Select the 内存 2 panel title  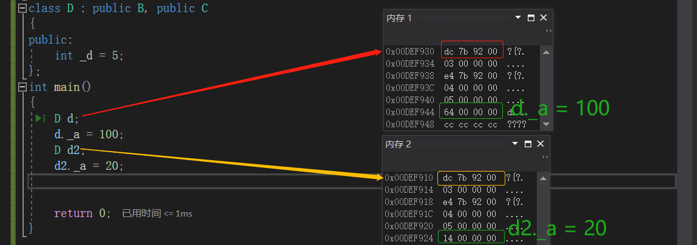pos(399,144)
